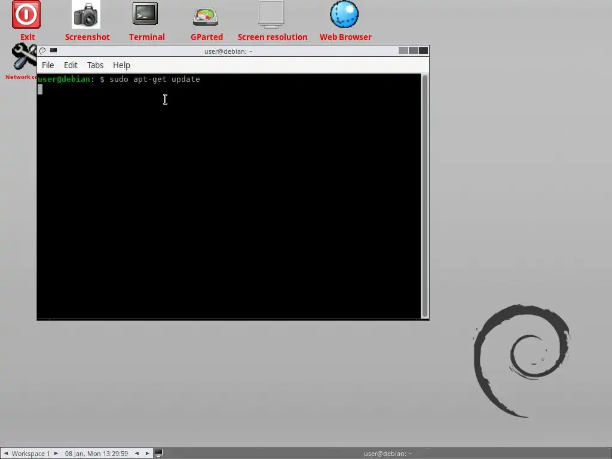Viewport: 612px width, 459px height.
Task: Click the terminal vertical scrollbar
Action: (x=425, y=196)
